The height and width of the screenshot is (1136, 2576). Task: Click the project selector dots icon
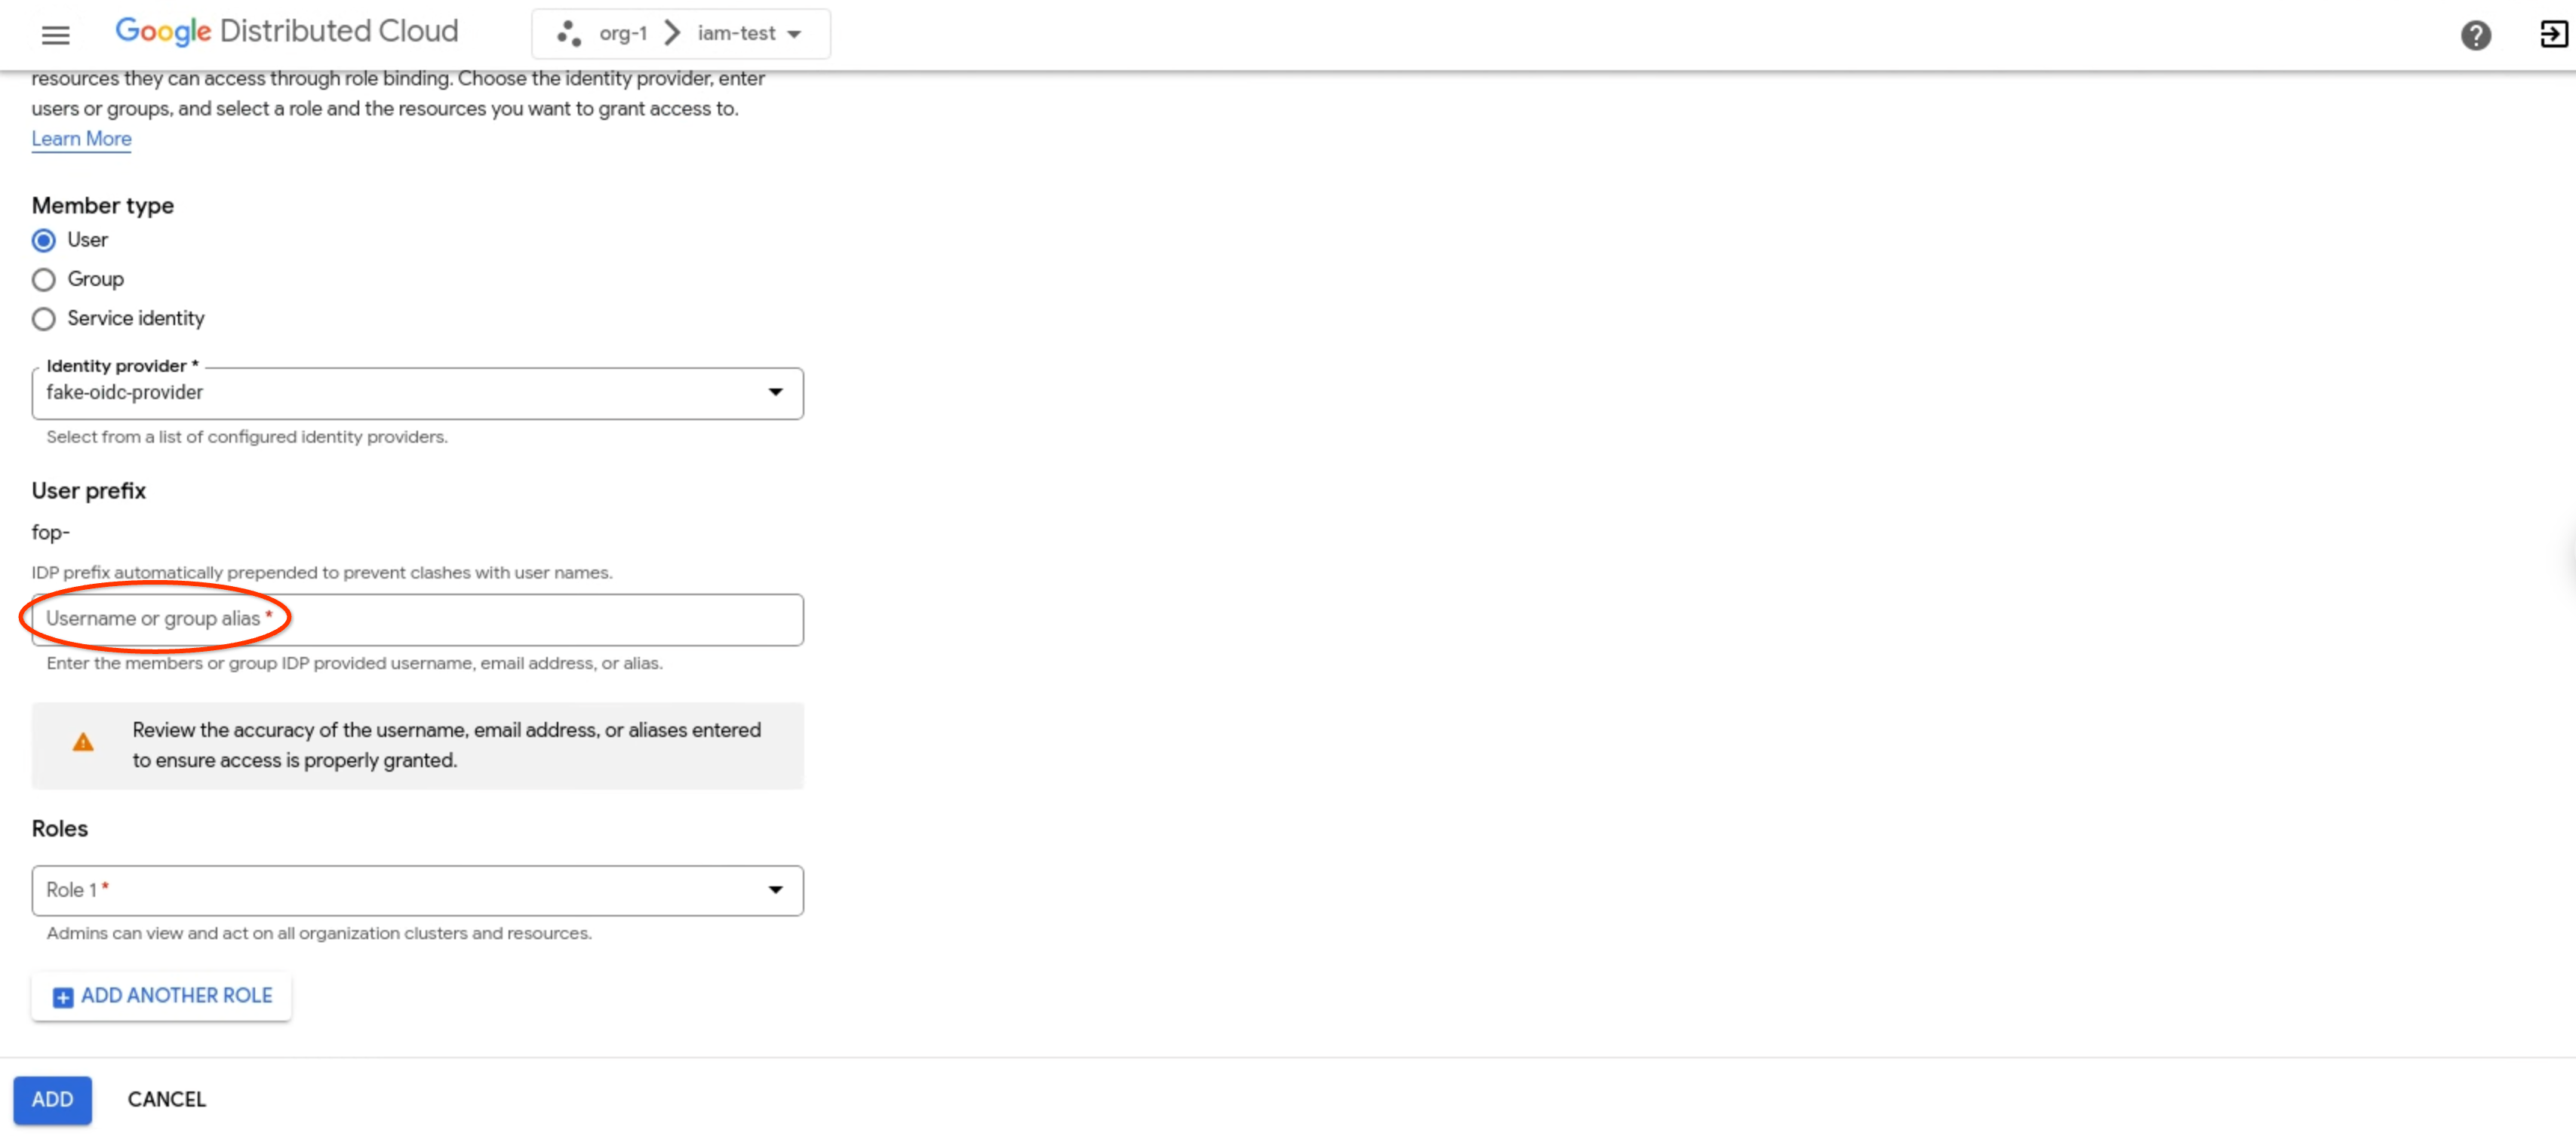(x=569, y=34)
